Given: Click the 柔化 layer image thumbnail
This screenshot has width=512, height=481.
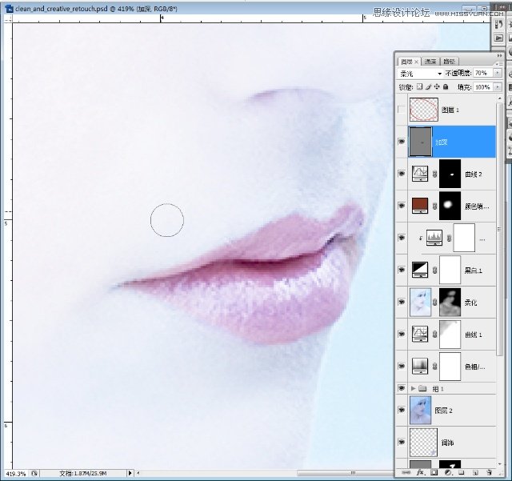Looking at the screenshot, I should 420,302.
